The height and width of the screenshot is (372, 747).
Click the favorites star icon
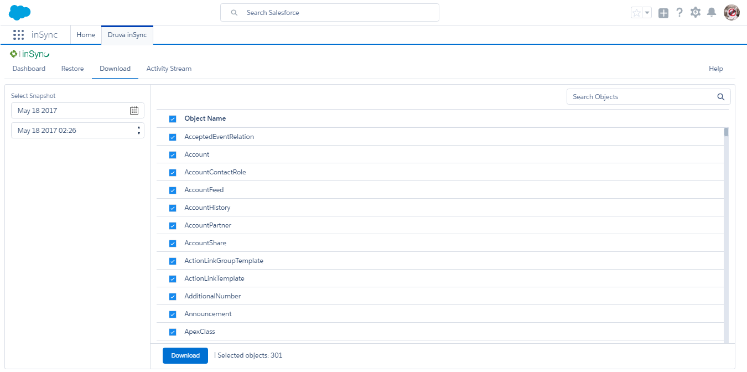[x=636, y=13]
